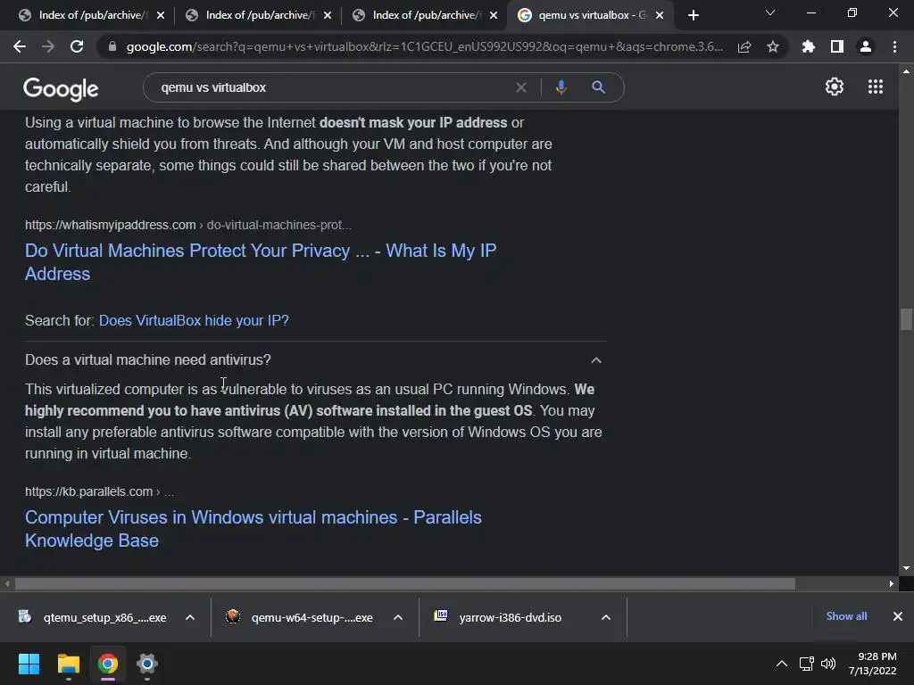The height and width of the screenshot is (685, 914).
Task: Click the kb.parallels.com URL
Action: point(99,491)
